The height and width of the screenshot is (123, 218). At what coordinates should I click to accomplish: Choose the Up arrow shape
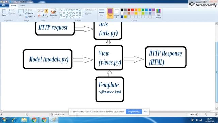click(x=80, y=13)
